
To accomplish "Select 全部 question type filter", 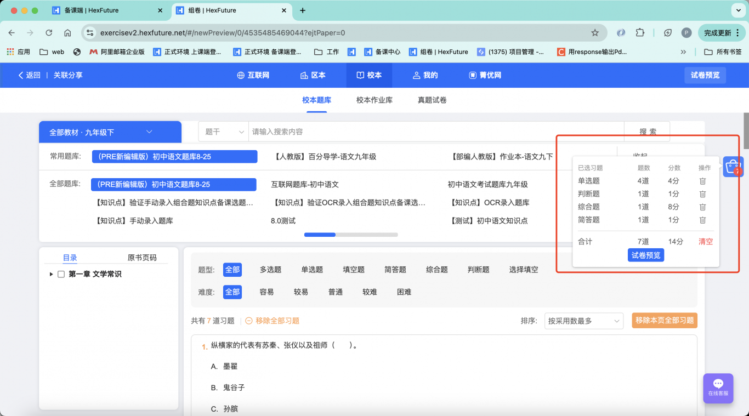I will (x=232, y=270).
